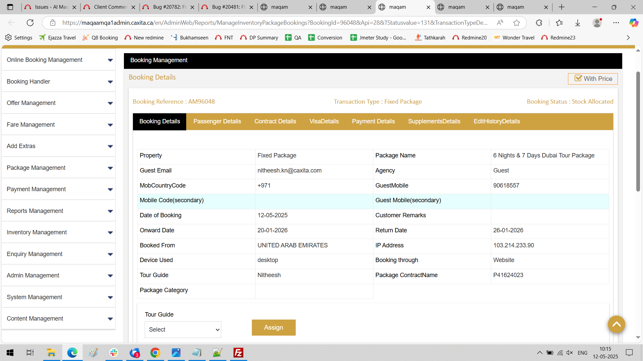The image size is (643, 361).
Task: Open Google Chrome from the taskbar
Action: pyautogui.click(x=155, y=353)
